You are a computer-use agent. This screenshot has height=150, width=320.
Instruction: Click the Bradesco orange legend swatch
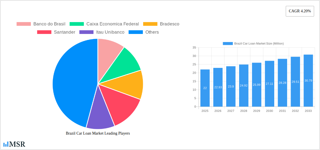coord(150,24)
